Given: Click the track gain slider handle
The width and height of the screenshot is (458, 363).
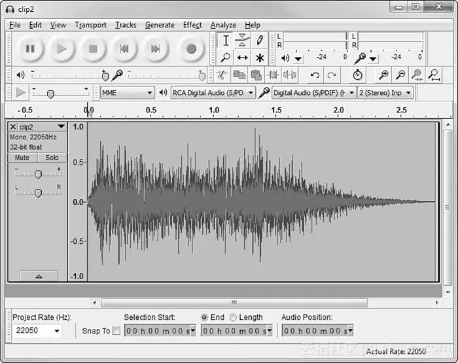Looking at the screenshot, I should coord(38,174).
